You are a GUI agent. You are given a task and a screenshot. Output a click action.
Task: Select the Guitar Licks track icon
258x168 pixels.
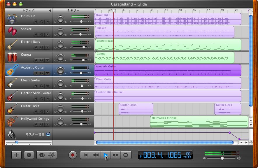[12, 108]
